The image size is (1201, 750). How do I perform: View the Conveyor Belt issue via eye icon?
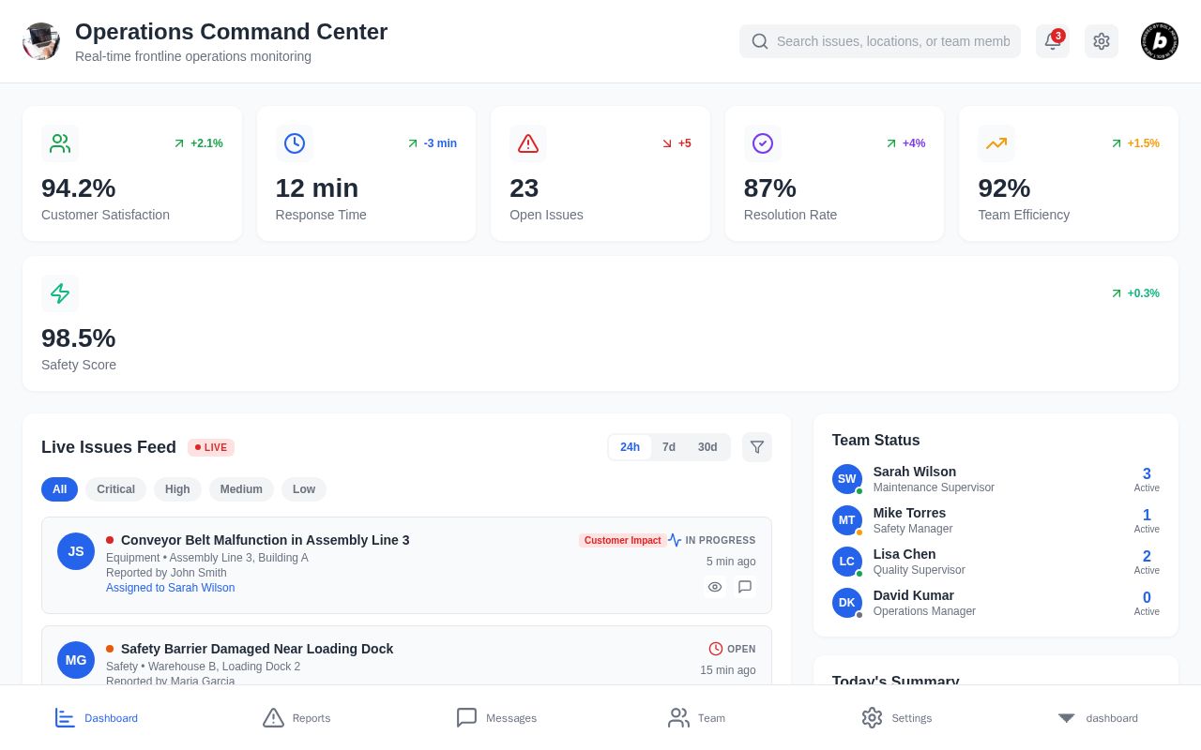pyautogui.click(x=715, y=587)
